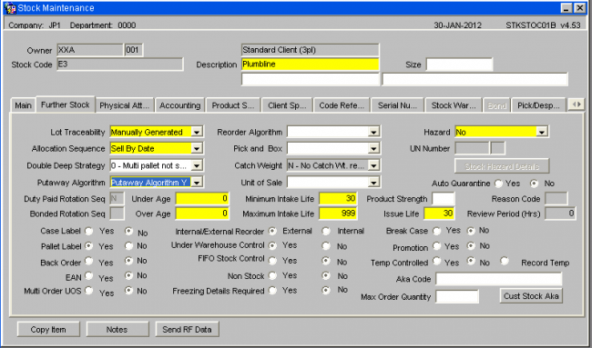592x348 pixels.
Task: Select the Record Temp radio option
Action: point(505,261)
